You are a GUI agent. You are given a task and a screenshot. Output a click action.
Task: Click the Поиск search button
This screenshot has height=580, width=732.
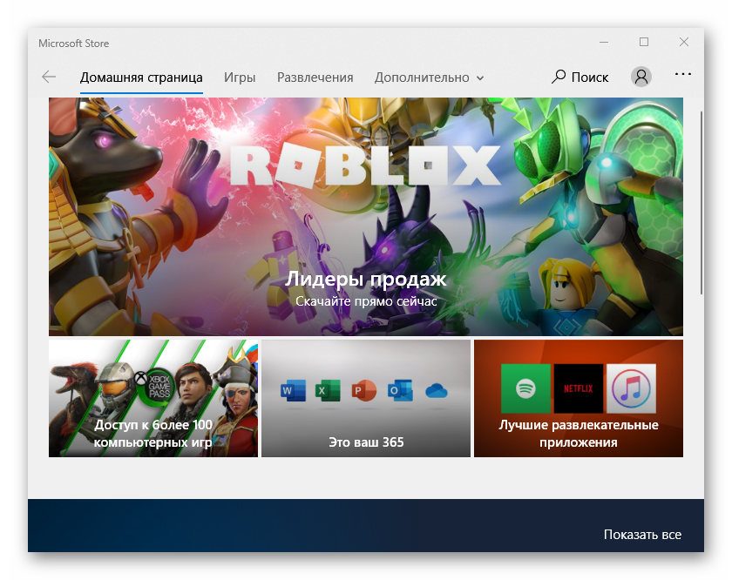tap(580, 77)
